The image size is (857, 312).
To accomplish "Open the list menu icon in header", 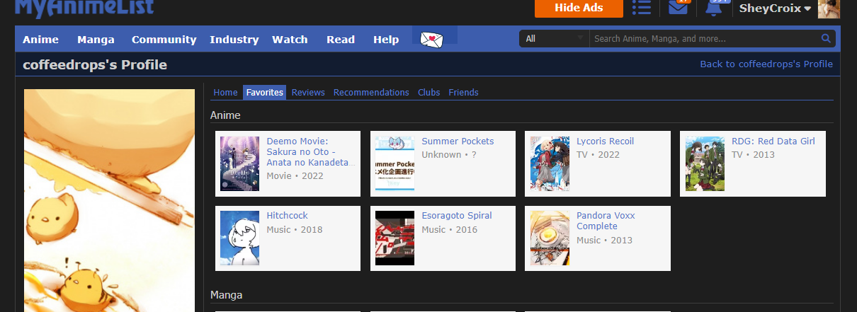I will tap(642, 8).
